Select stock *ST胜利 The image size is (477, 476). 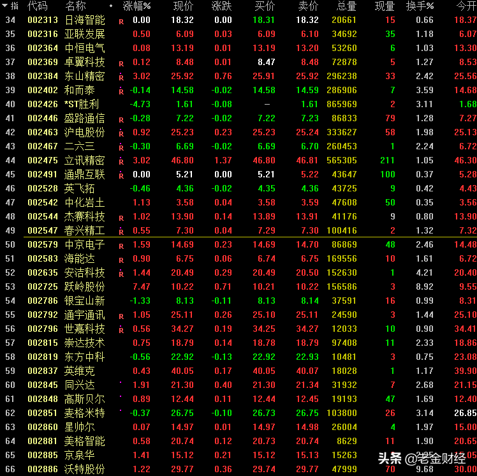coord(82,104)
